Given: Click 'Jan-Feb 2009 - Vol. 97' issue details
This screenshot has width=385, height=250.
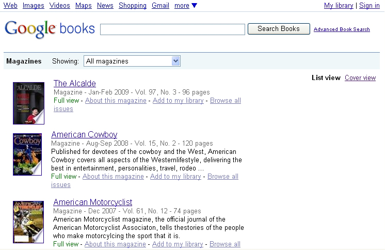Looking at the screenshot, I should point(122,92).
